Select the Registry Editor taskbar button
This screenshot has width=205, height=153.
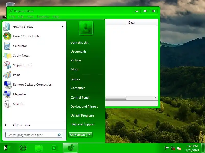pyautogui.click(x=70, y=148)
